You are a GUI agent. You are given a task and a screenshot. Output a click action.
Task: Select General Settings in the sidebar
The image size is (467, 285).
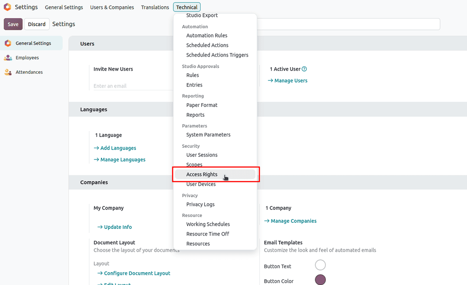click(x=31, y=43)
